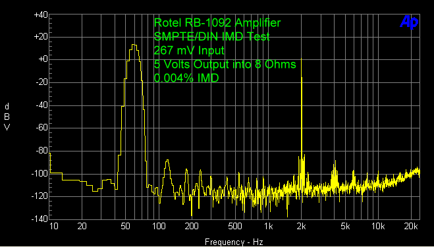
Task: Click the '267 mV Input' annotation
Action: [x=189, y=51]
